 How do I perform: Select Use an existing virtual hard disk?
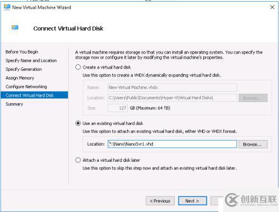pos(78,123)
